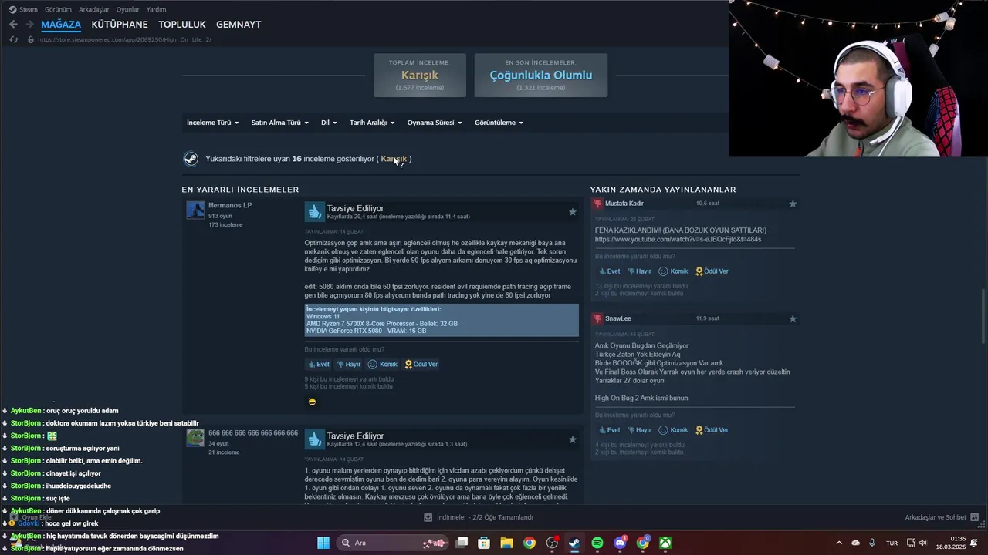
Task: Open the Yardım menu
Action: click(x=156, y=9)
